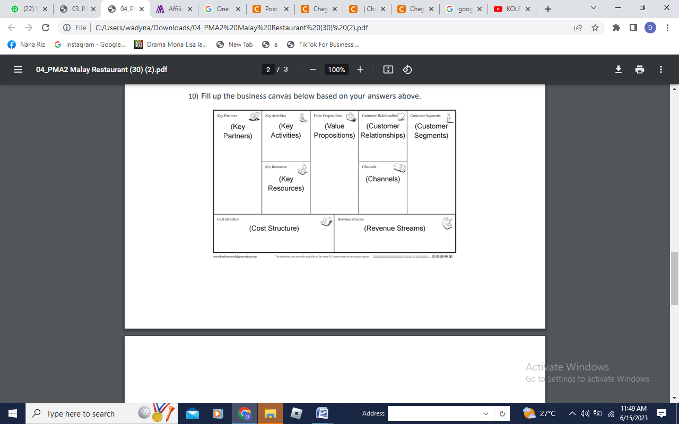Open Microsoft Word from the taskbar
679x424 pixels.
pos(322,413)
